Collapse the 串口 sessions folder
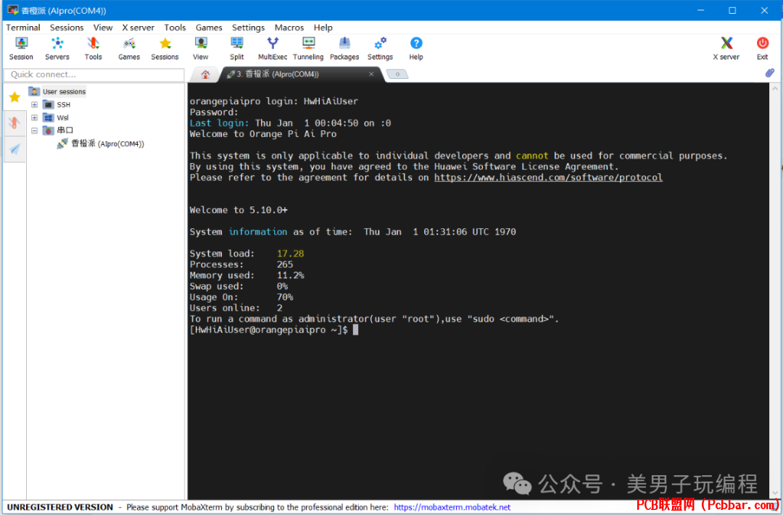Image resolution: width=783 pixels, height=515 pixels. [x=35, y=131]
